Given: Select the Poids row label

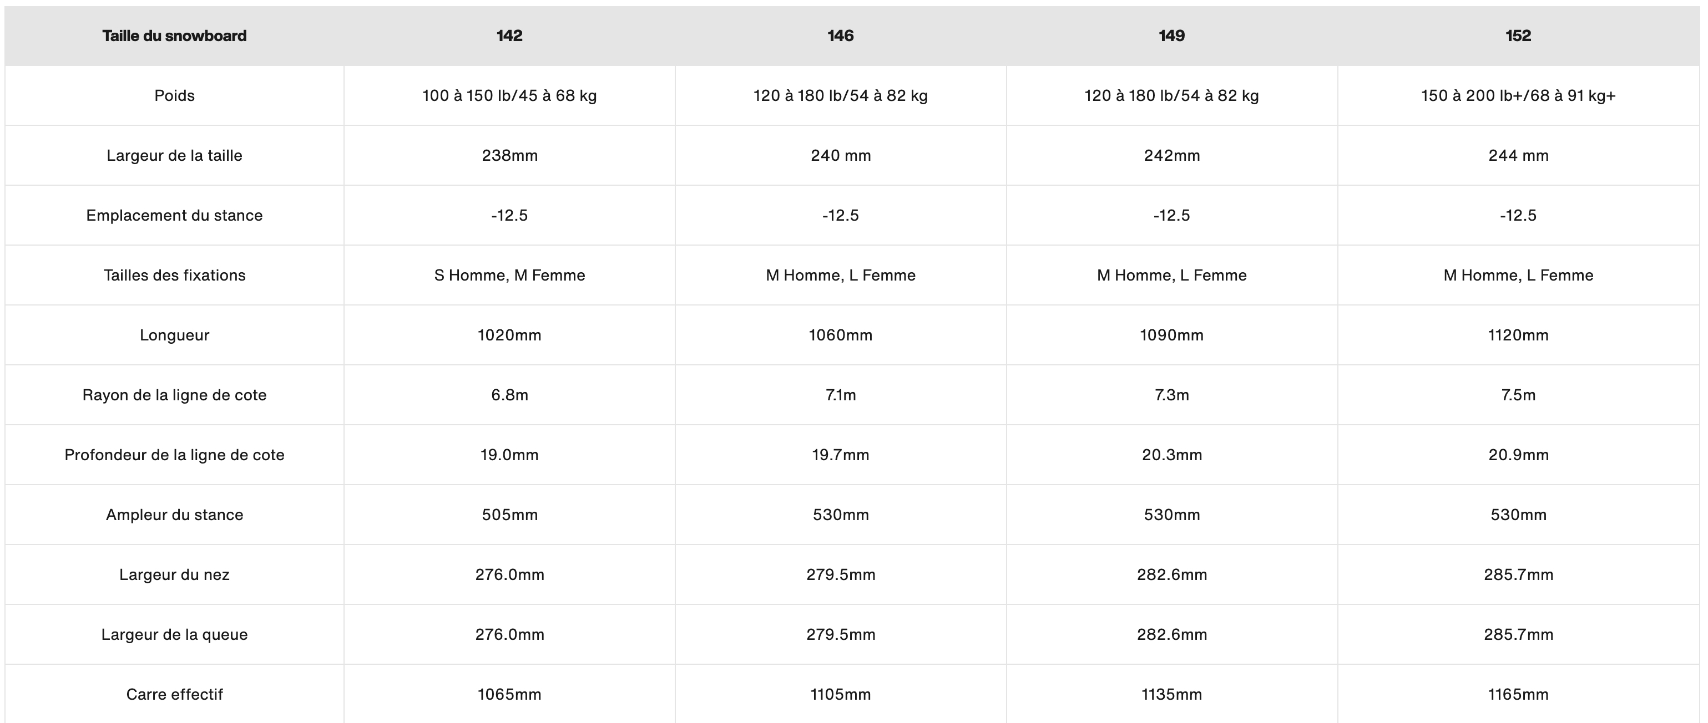Looking at the screenshot, I should click(x=174, y=95).
